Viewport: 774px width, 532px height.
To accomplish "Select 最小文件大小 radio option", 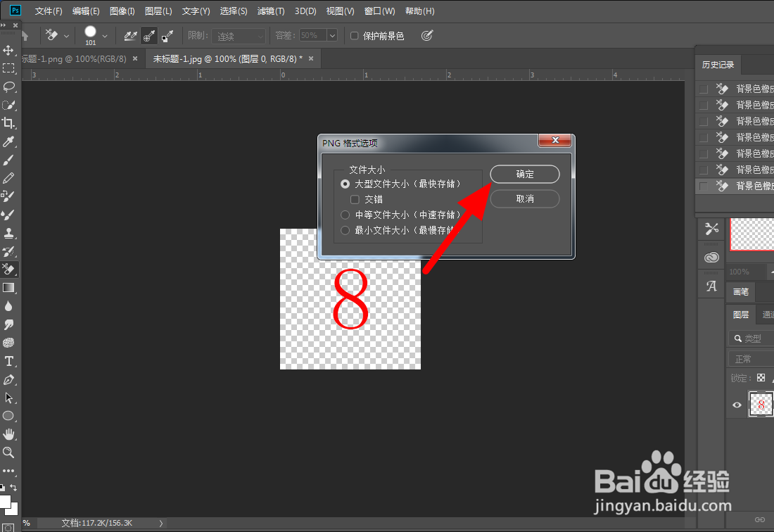I will pos(345,230).
